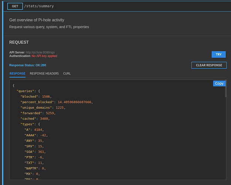Image resolution: width=231 pixels, height=185 pixels.
Task: Click the 'Response Status: OK:200' text
Action: click(28, 65)
